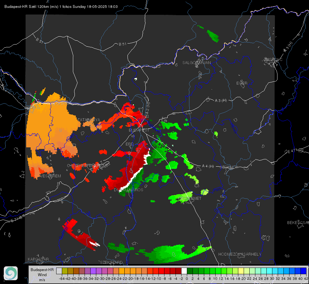The width and height of the screenshot is (309, 284).
Task: Click the 'B 51' road label at top center
Action: pos(122,44)
